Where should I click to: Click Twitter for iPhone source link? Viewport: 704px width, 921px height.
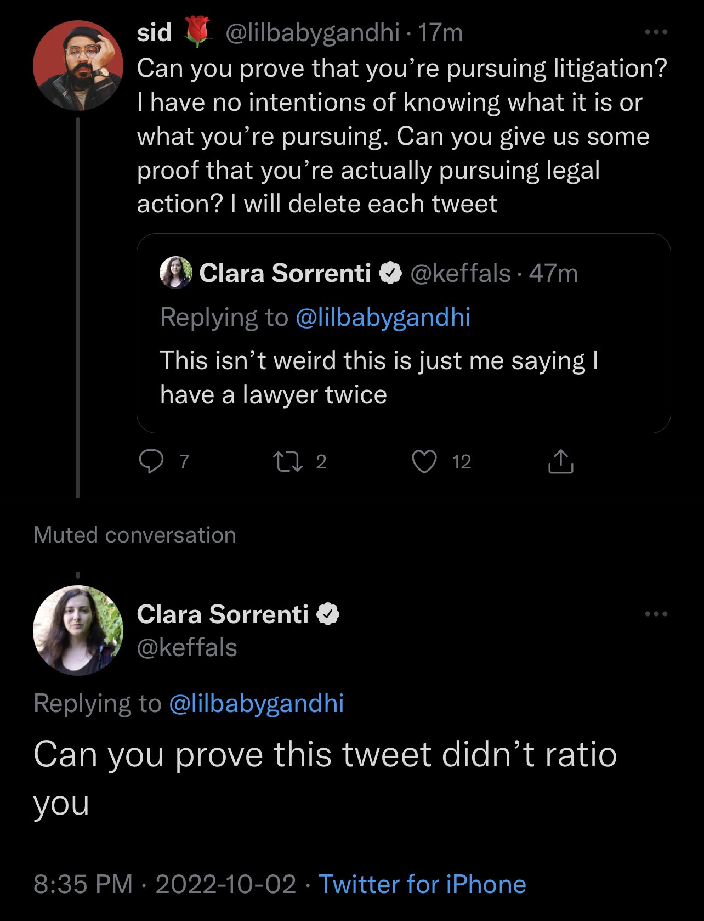[x=422, y=884]
